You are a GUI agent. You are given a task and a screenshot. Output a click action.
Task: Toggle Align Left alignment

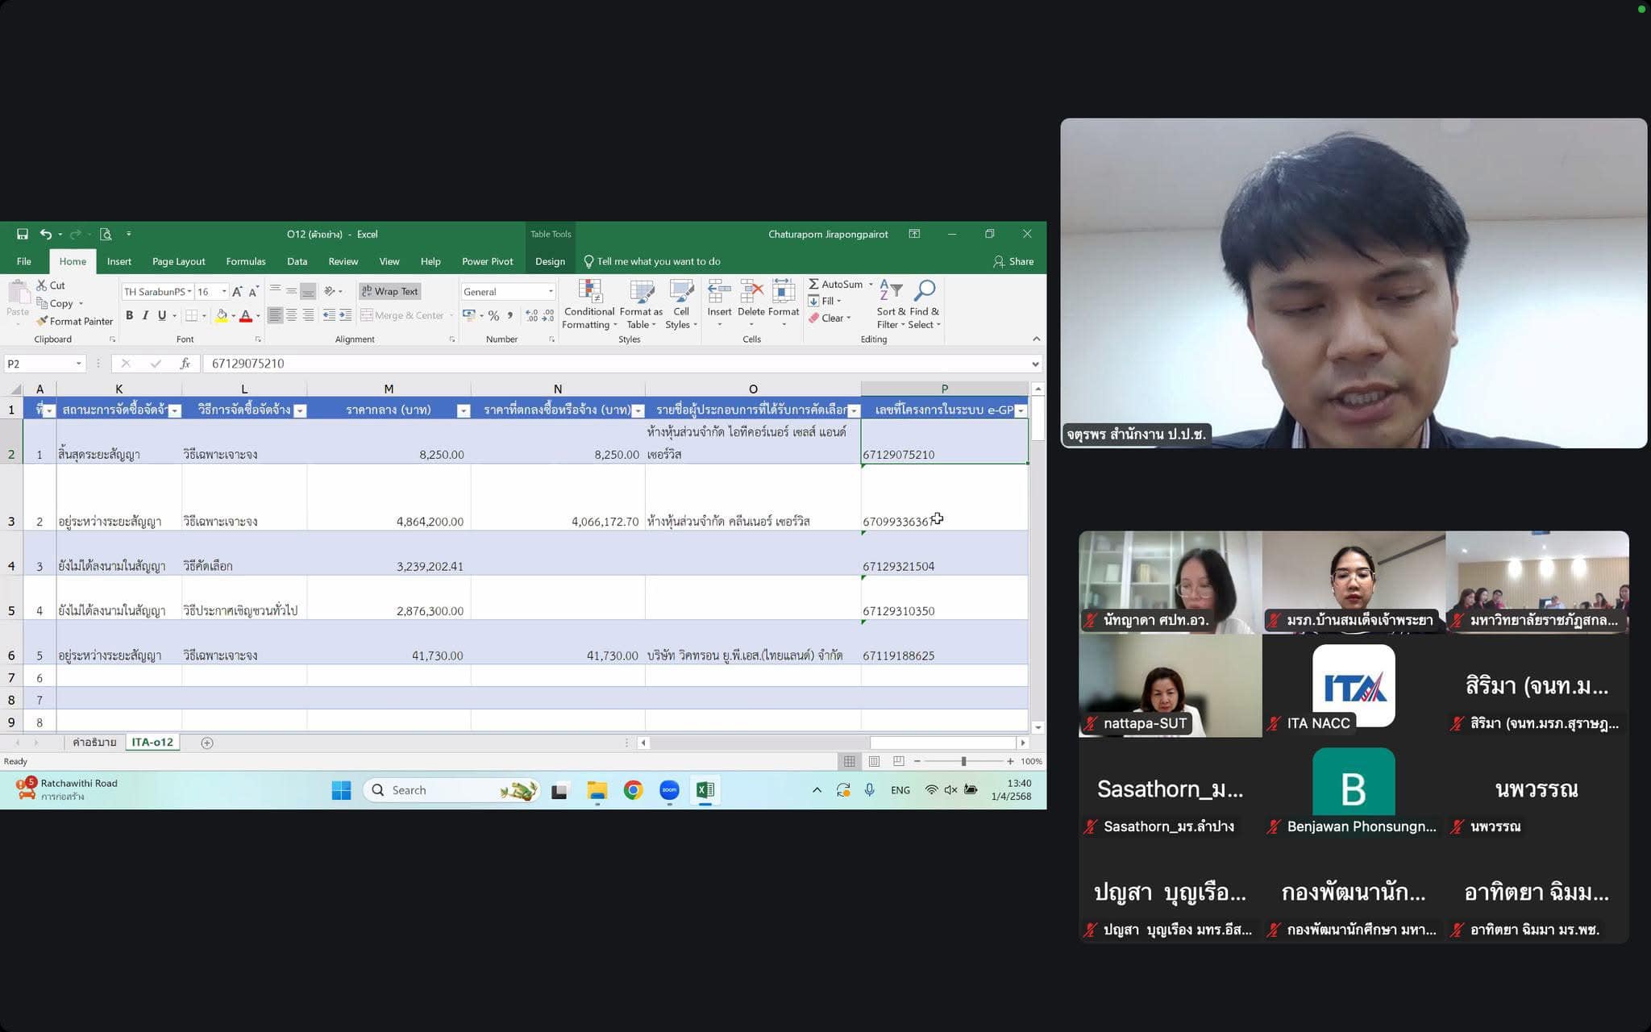click(x=275, y=315)
